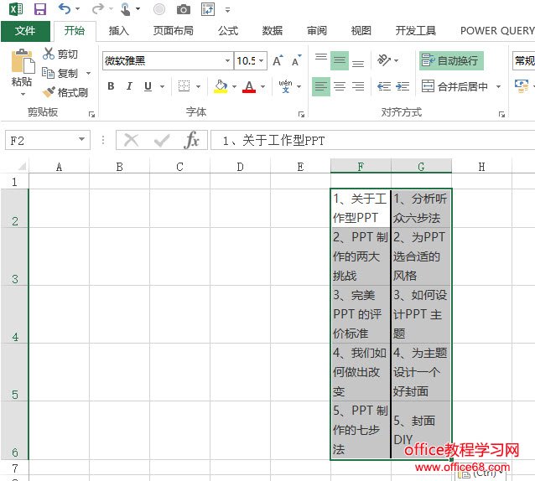Click the insert function fx icon
The height and width of the screenshot is (481, 535).
(x=192, y=140)
